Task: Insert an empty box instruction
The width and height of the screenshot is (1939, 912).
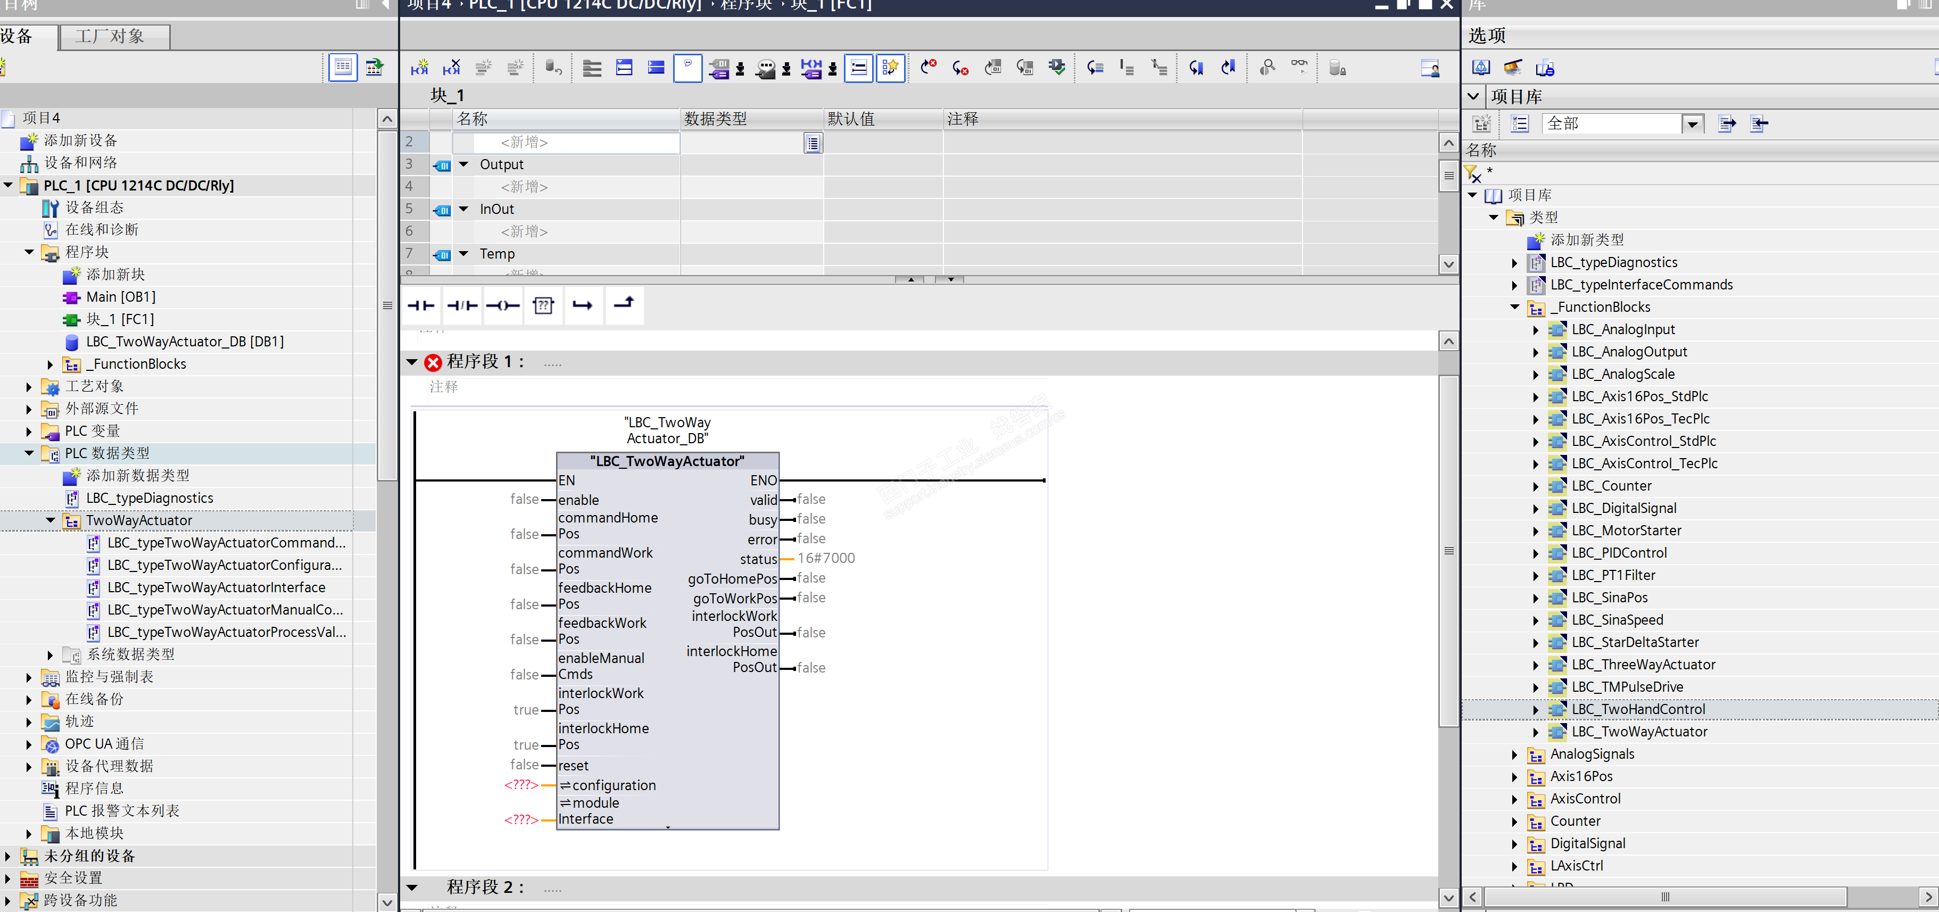Action: pyautogui.click(x=543, y=305)
